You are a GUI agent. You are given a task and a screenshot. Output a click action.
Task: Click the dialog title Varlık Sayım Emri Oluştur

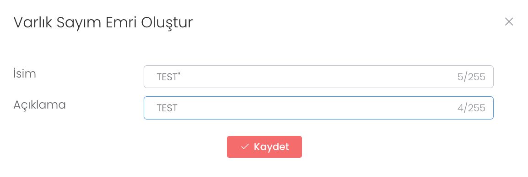click(103, 23)
